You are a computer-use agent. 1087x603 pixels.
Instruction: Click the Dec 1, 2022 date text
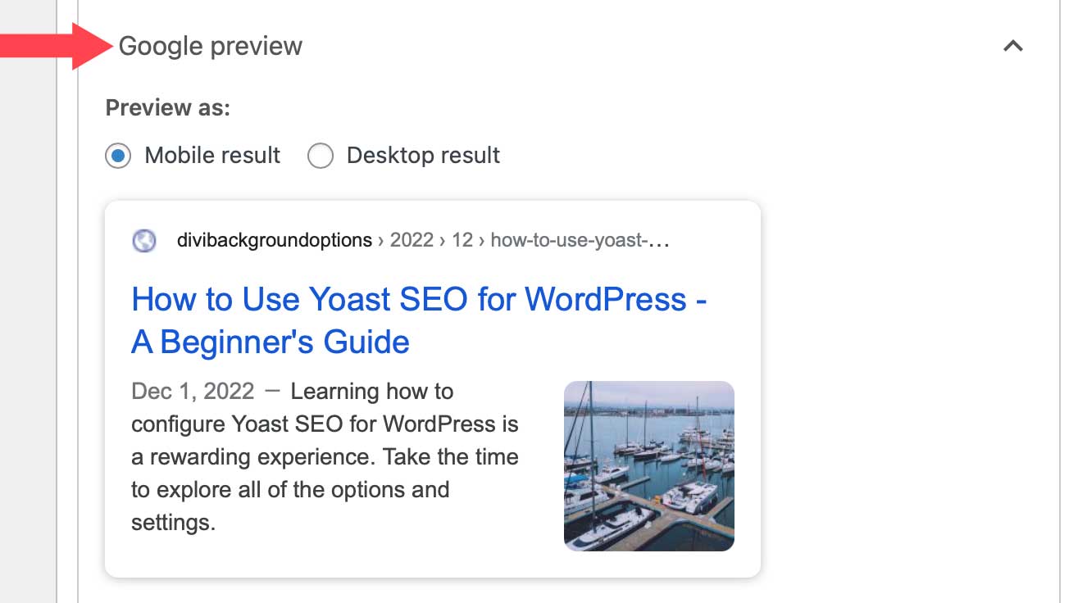pos(191,391)
